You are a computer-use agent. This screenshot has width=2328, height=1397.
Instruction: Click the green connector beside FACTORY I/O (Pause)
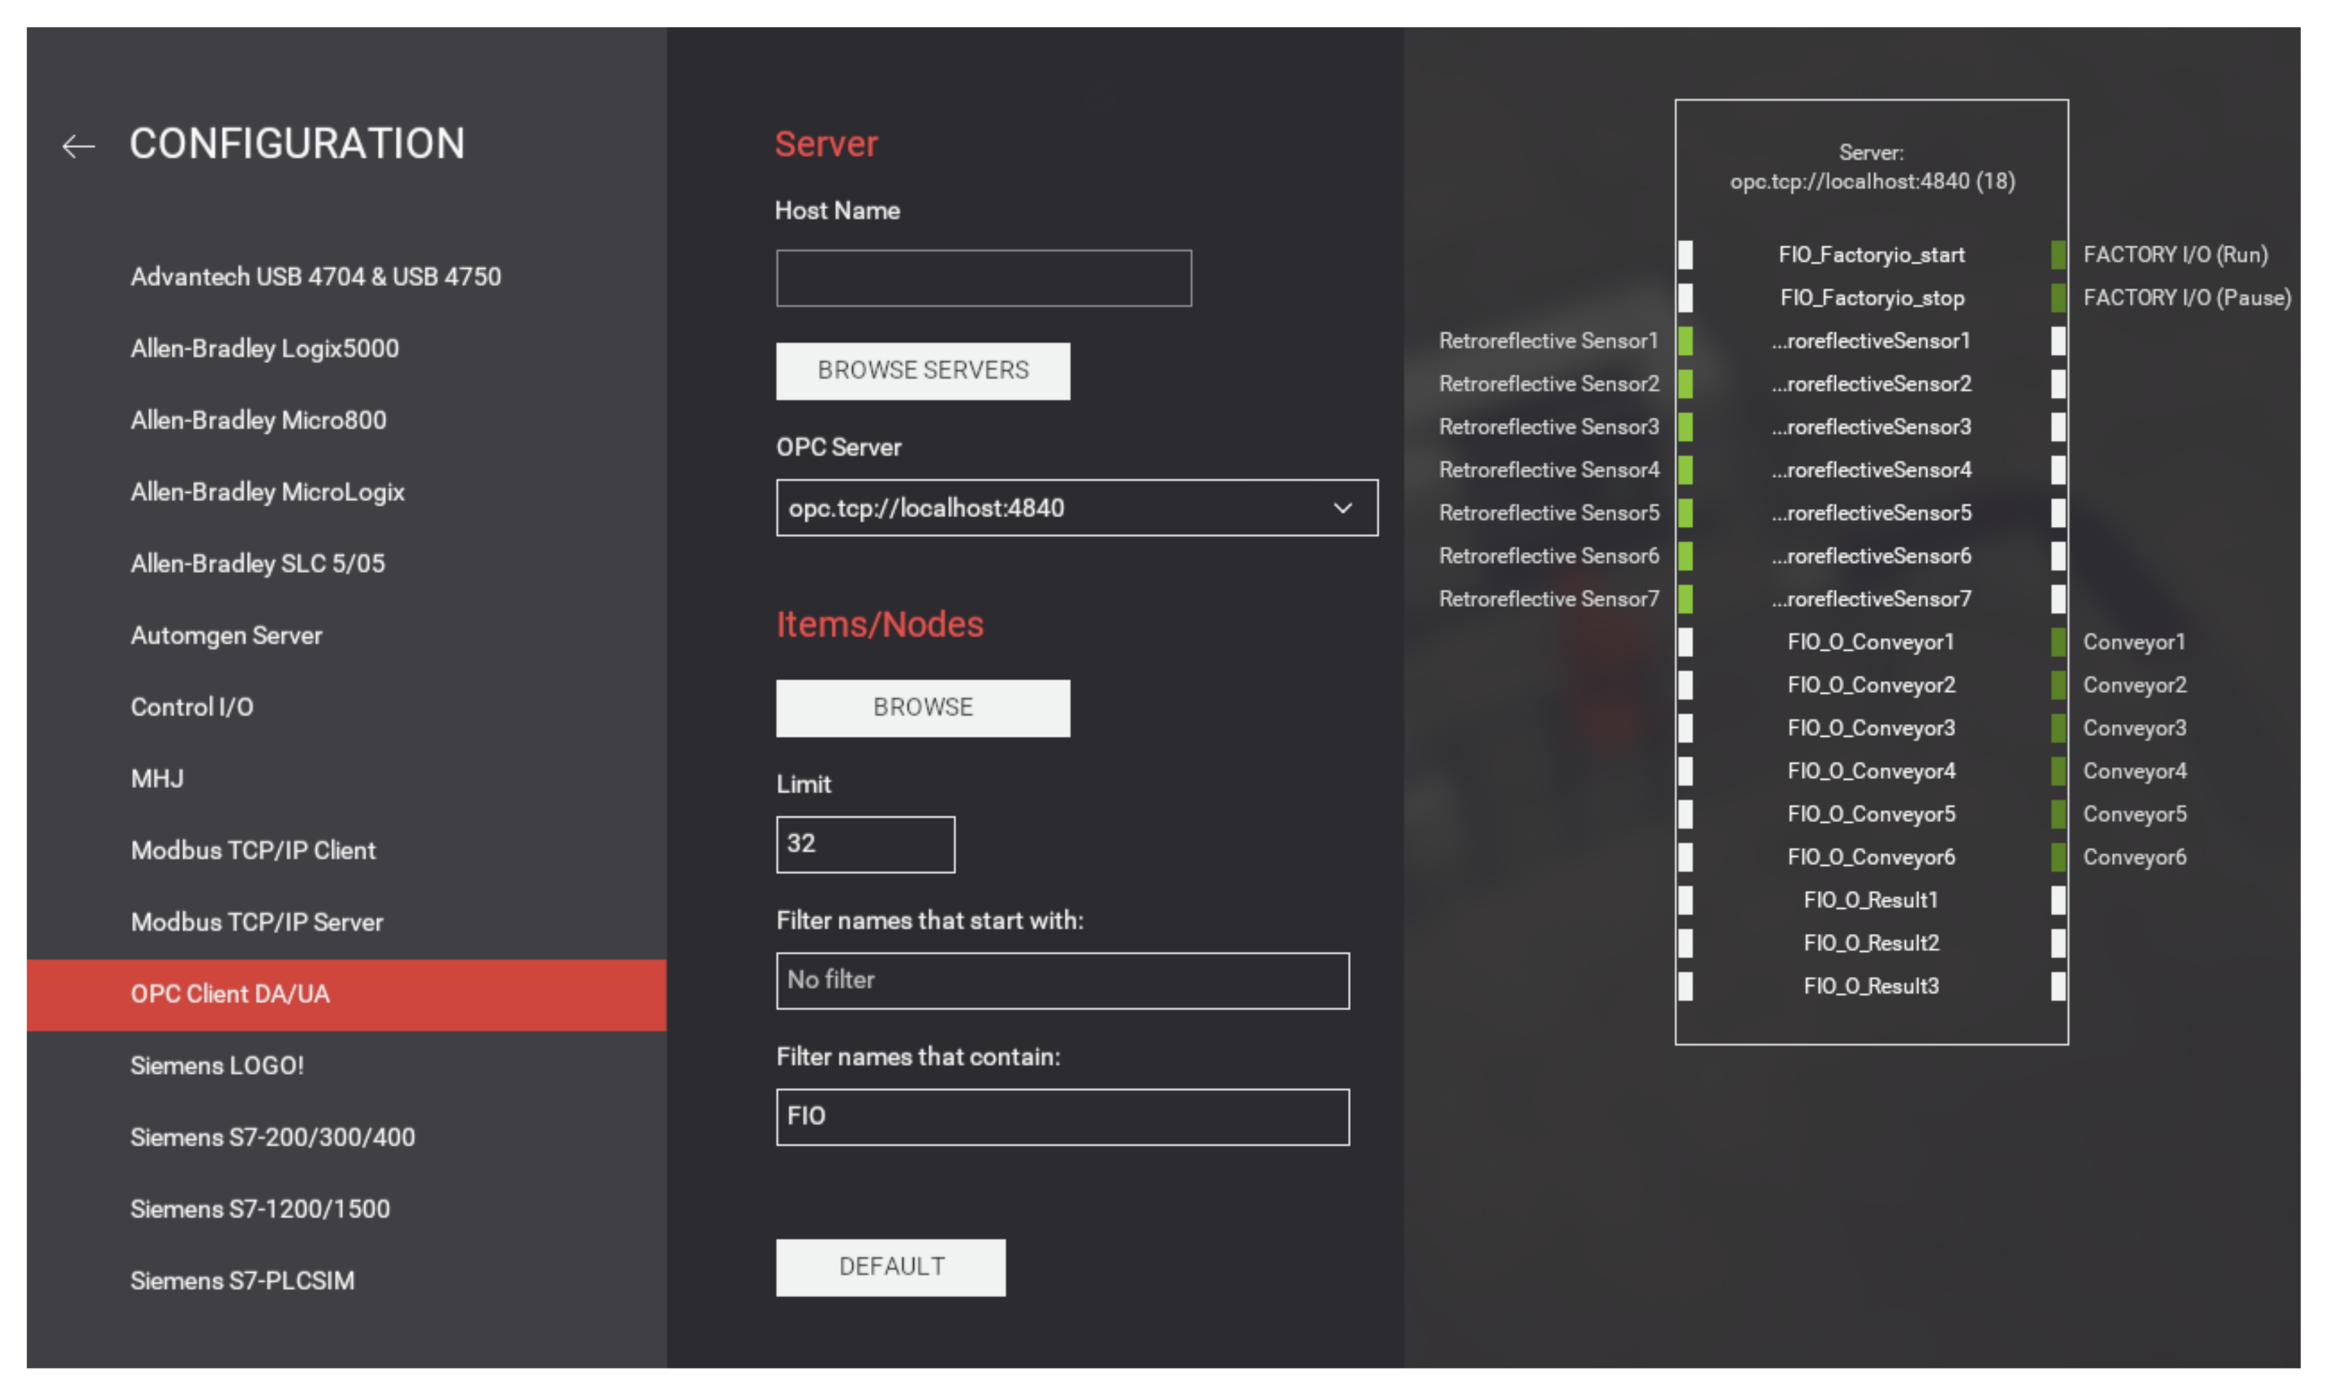click(x=2058, y=297)
